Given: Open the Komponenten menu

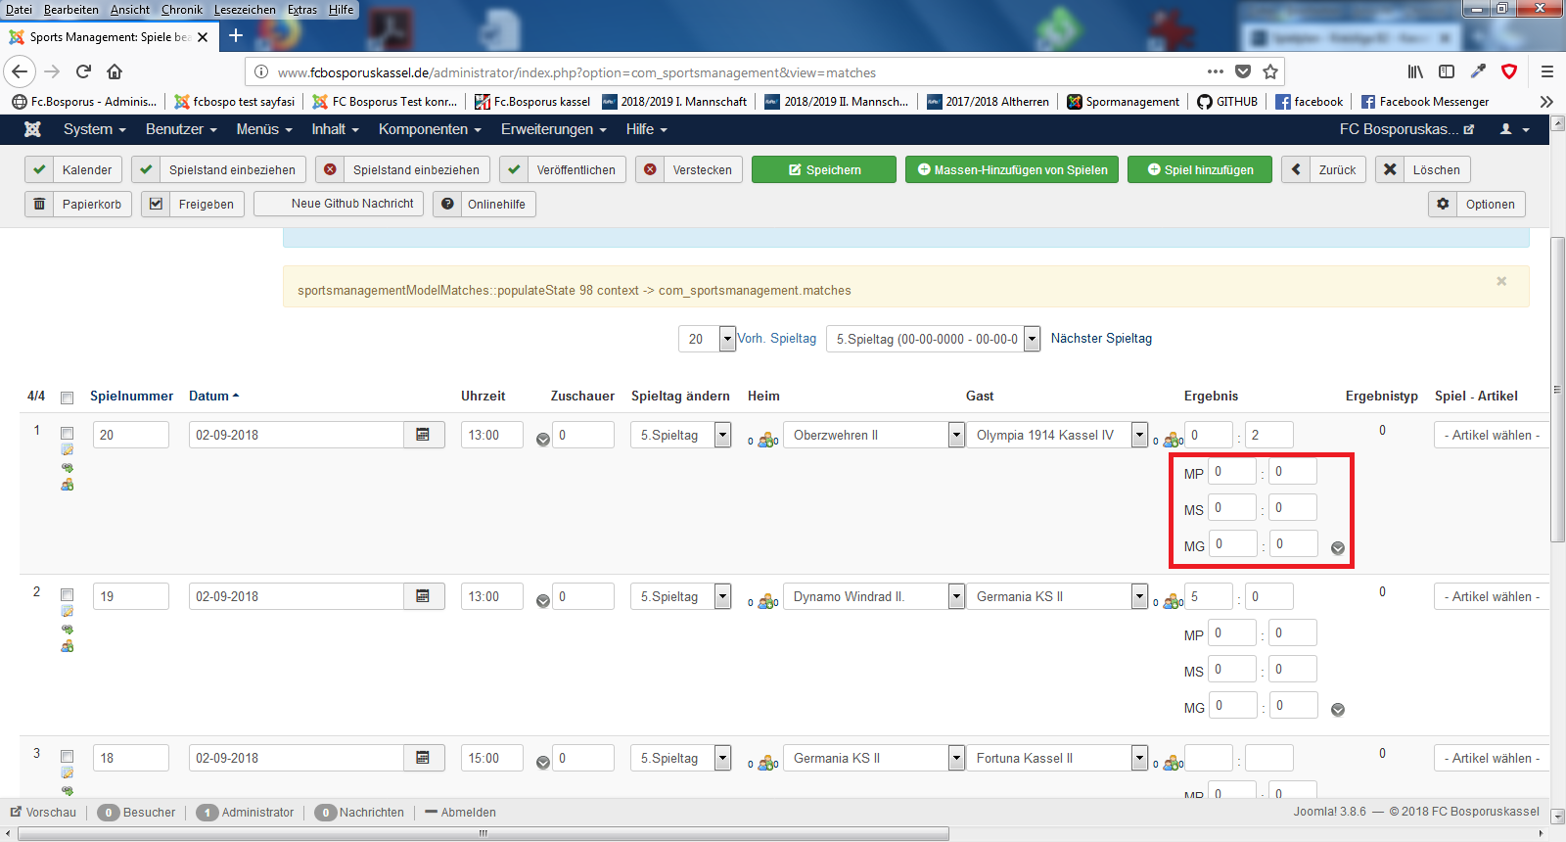Looking at the screenshot, I should pos(429,129).
